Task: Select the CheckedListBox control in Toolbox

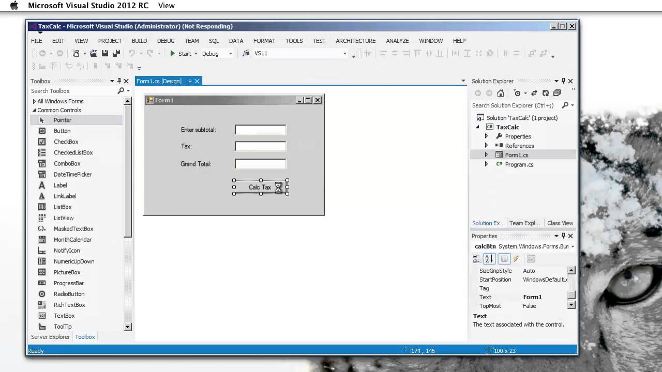Action: (76, 152)
